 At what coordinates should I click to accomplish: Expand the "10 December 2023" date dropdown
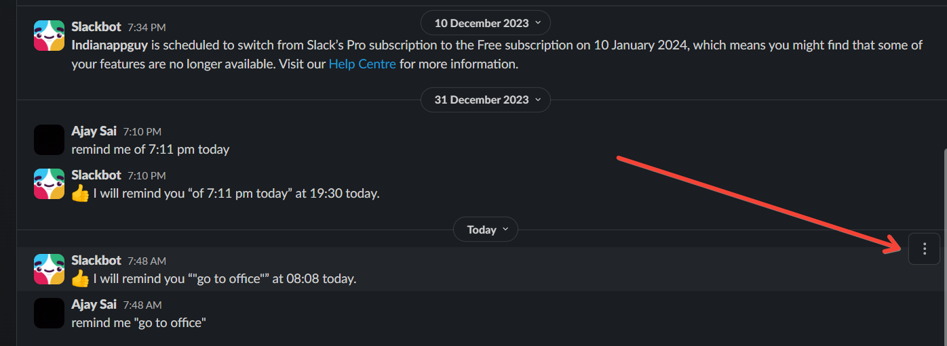click(485, 23)
